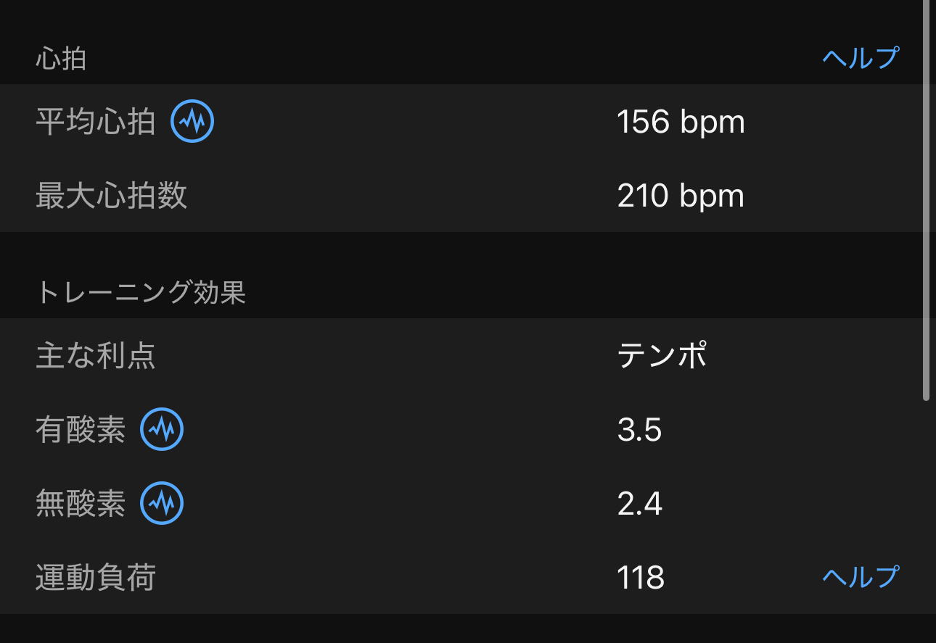The width and height of the screenshot is (936, 643).
Task: Click the 118 exercise load value
Action: coord(641,578)
